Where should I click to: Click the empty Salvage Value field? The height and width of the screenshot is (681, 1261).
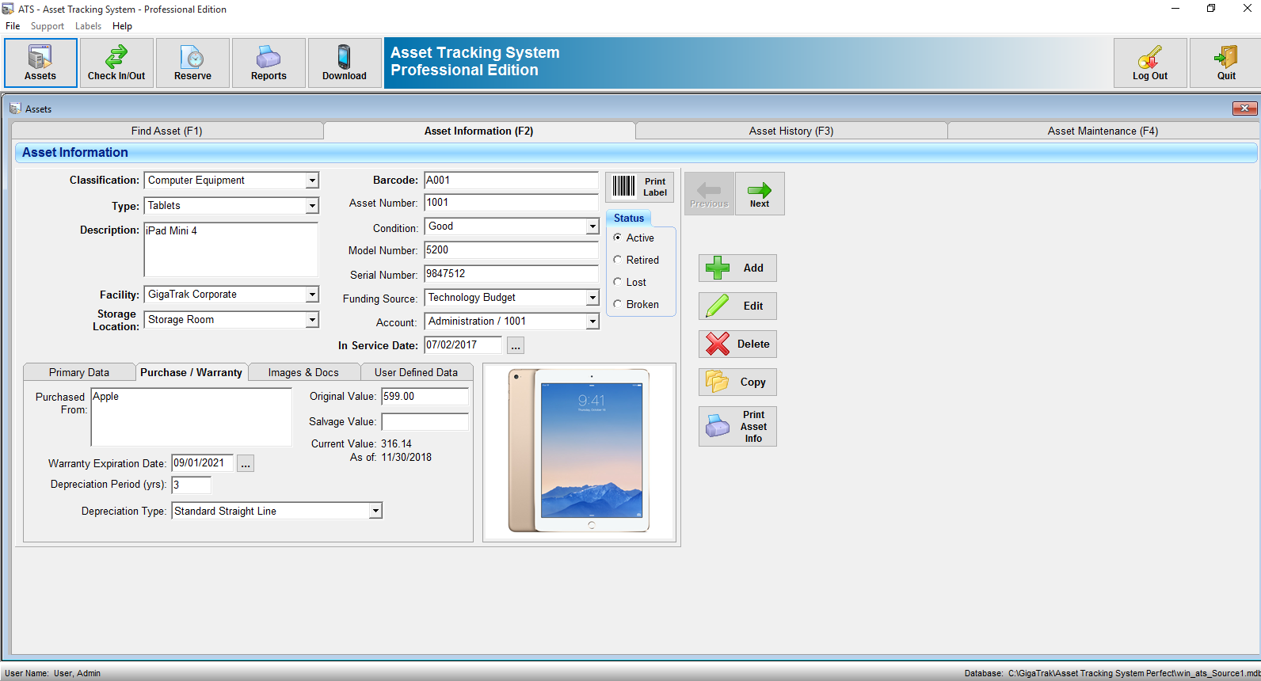click(x=425, y=422)
